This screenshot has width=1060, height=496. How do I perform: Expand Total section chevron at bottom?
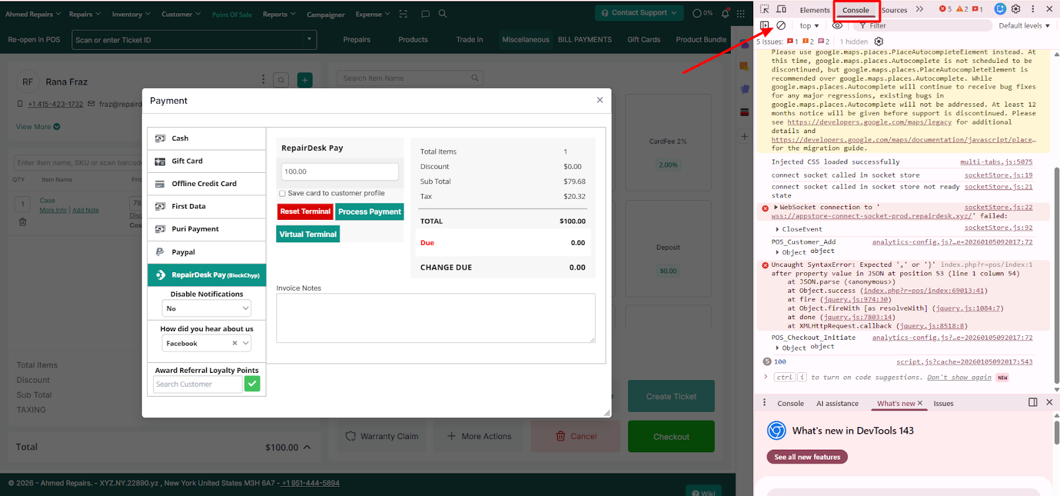click(x=307, y=447)
